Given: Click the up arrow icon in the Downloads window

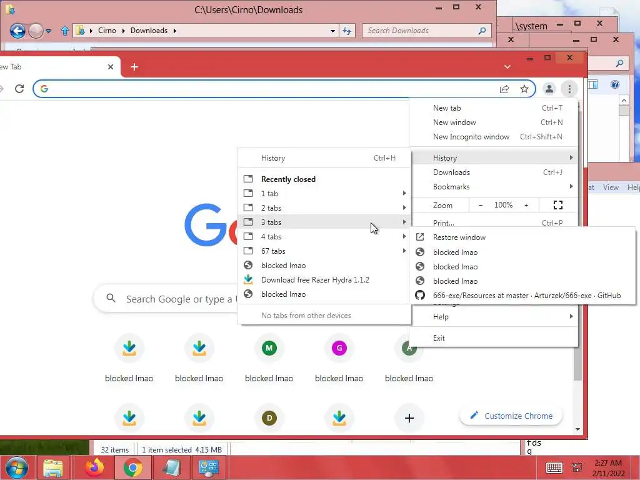Looking at the screenshot, I should 64,31.
